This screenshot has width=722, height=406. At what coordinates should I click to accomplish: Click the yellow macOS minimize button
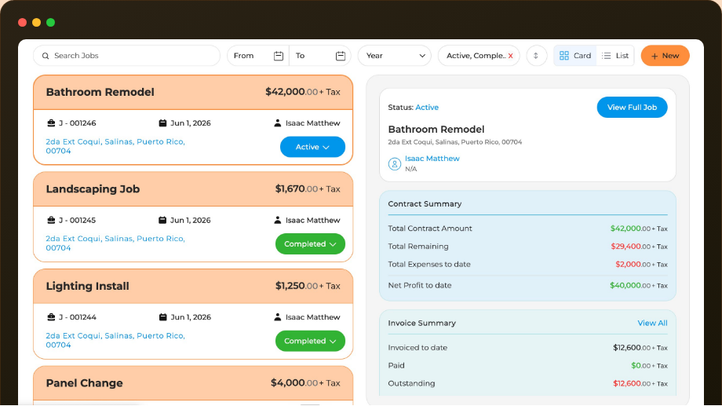(x=36, y=23)
